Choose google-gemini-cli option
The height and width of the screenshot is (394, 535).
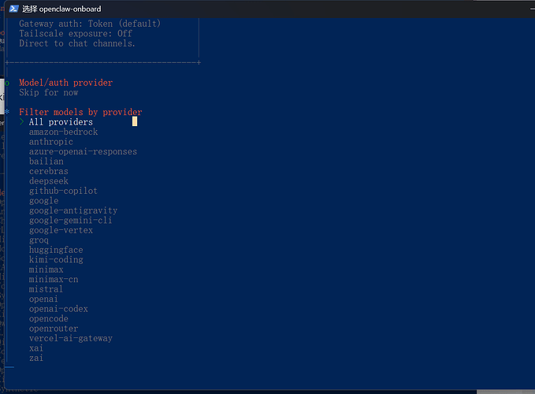point(71,221)
